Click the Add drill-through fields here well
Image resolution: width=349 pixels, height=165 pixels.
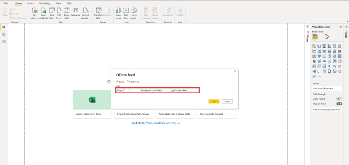coord(327,110)
